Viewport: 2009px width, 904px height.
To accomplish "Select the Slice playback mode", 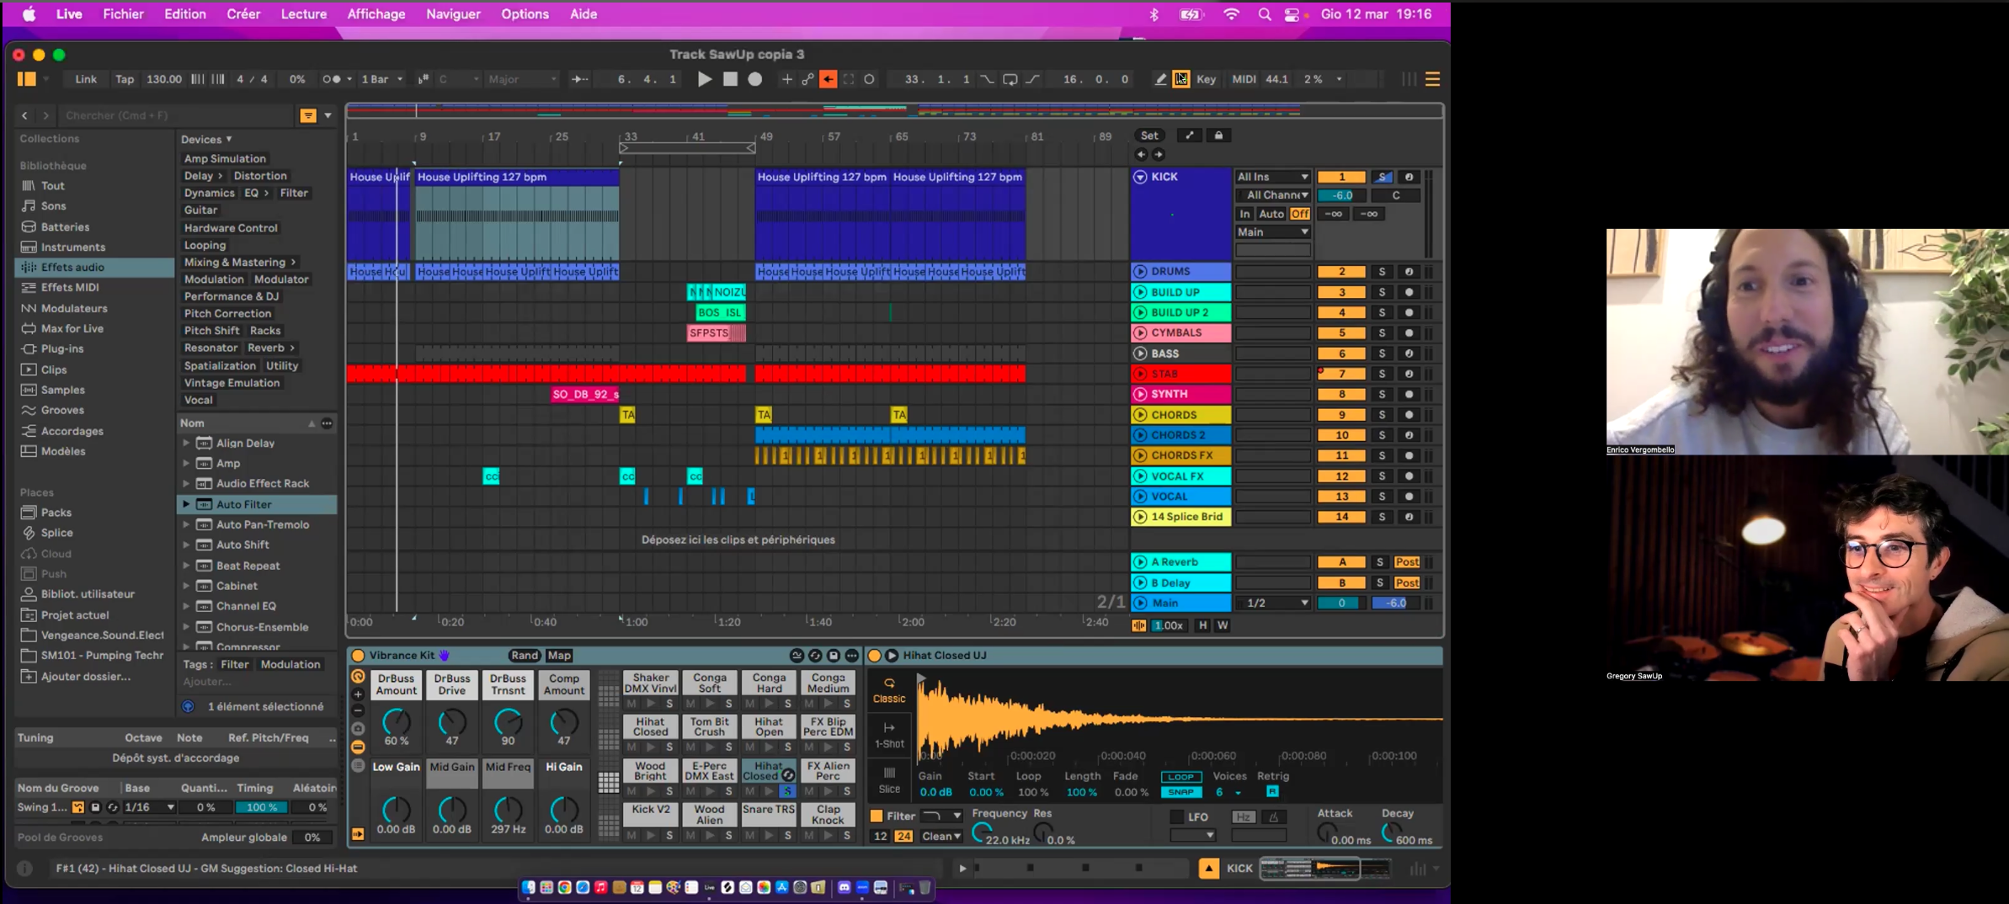I will (889, 780).
